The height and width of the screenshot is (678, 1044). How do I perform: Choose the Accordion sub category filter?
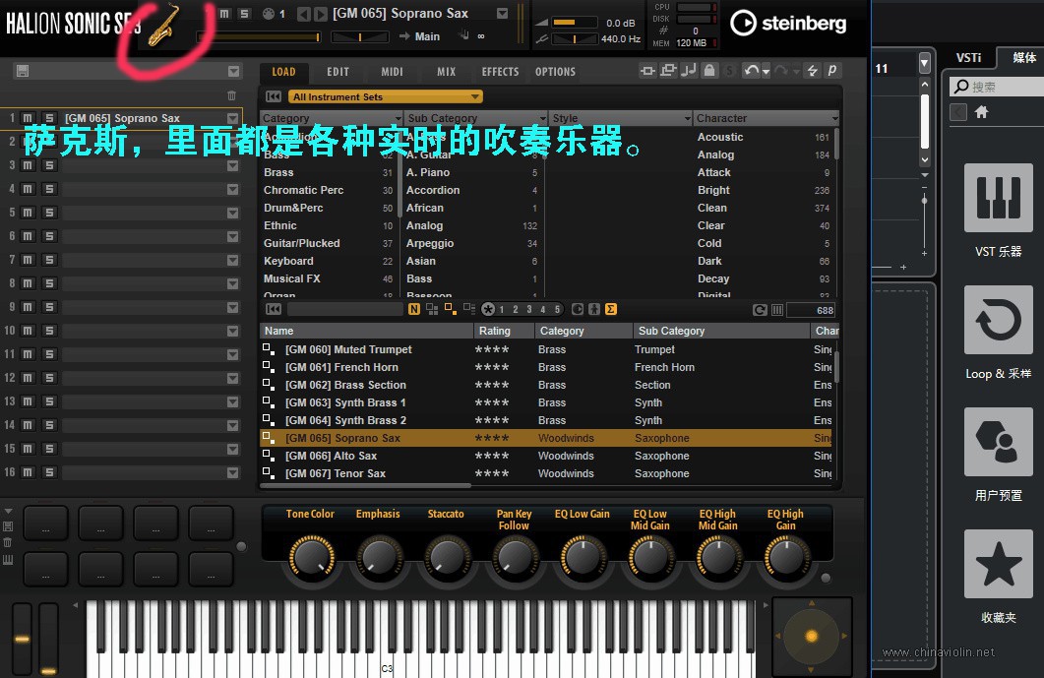click(x=472, y=191)
